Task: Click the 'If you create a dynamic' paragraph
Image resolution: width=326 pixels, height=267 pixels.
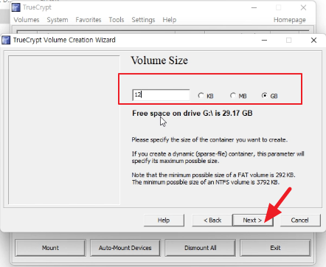Action: point(218,157)
